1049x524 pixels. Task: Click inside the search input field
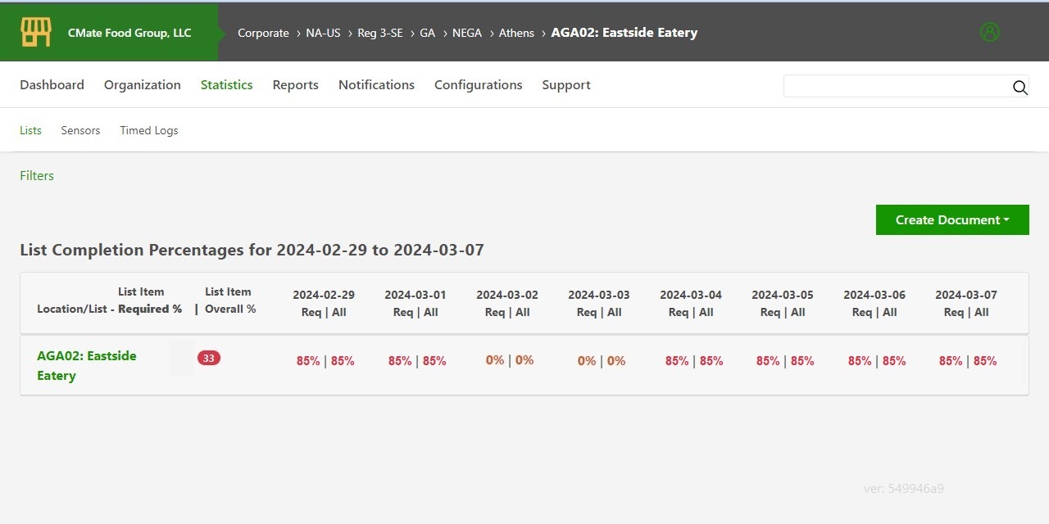[893, 86]
